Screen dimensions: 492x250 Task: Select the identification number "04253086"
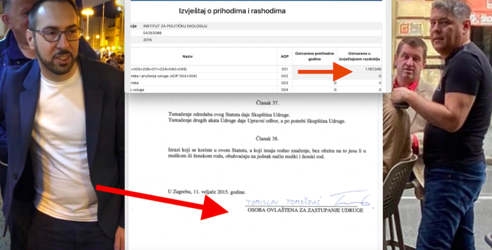click(152, 33)
